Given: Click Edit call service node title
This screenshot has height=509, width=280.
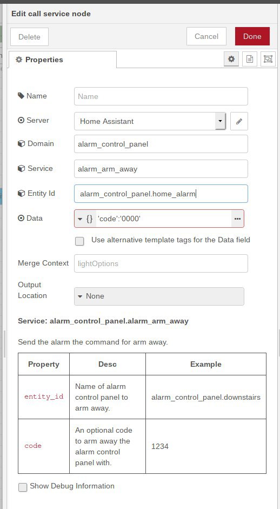Looking at the screenshot, I should [51, 14].
